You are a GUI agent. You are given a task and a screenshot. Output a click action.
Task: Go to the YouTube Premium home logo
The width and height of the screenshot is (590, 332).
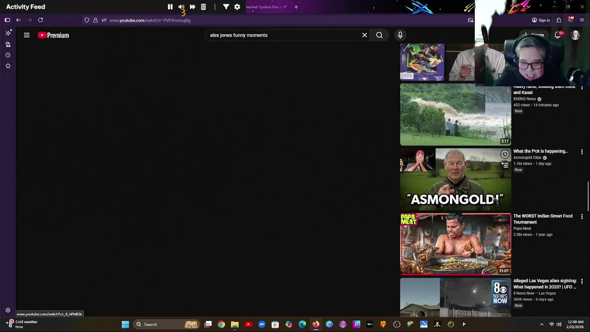coord(53,35)
